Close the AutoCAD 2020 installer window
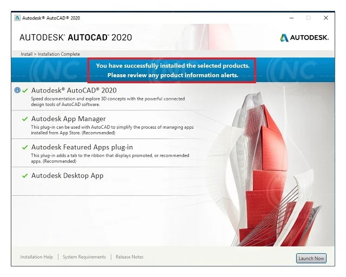 (x=325, y=18)
